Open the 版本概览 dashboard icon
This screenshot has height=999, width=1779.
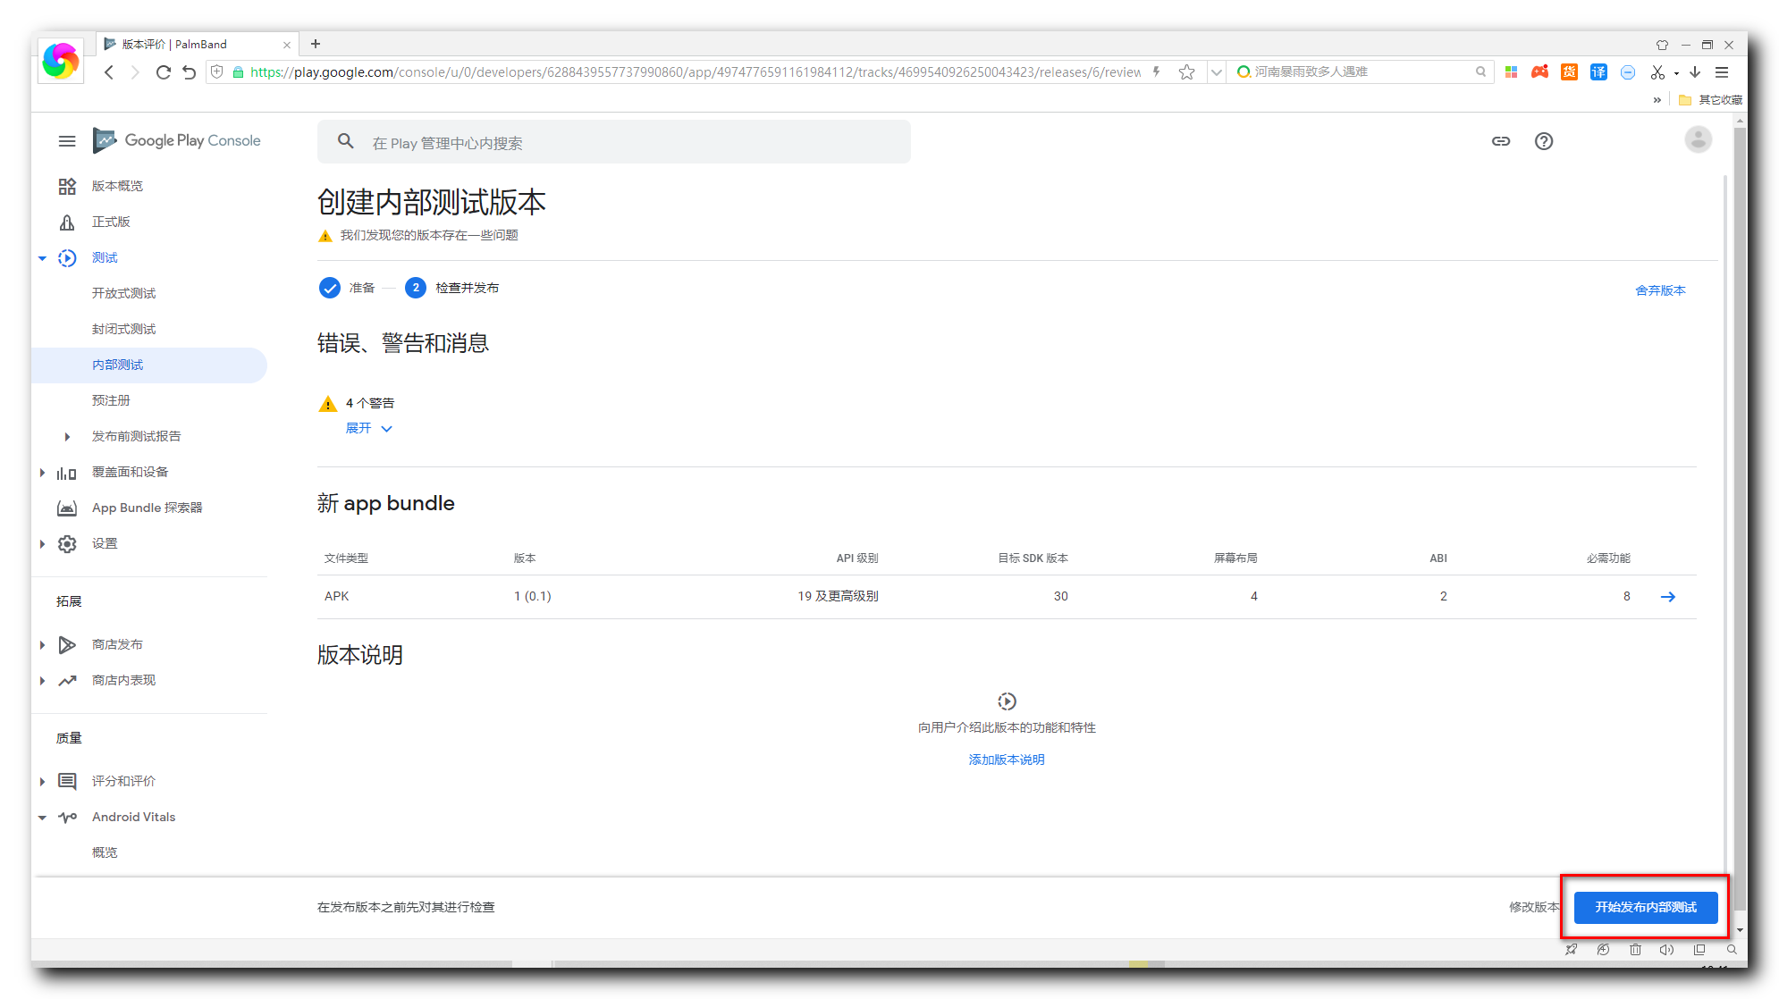[x=70, y=186]
